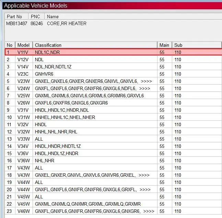Click classification GNXML,GNXMLQ,GNXMR,GRXML,GRXMLQ,GRXMR
The image size is (222, 218).
88,204
